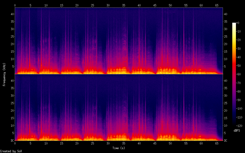Select the '-110' color scale label

[x=239, y=117]
